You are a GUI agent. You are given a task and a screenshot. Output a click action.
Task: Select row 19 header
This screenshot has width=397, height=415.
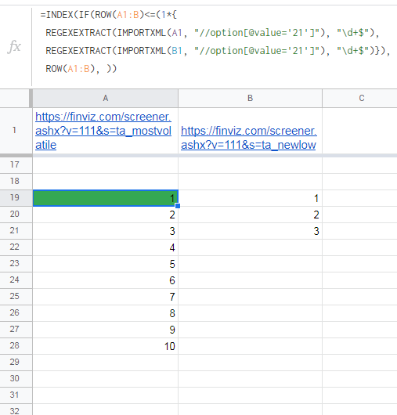tap(16, 197)
